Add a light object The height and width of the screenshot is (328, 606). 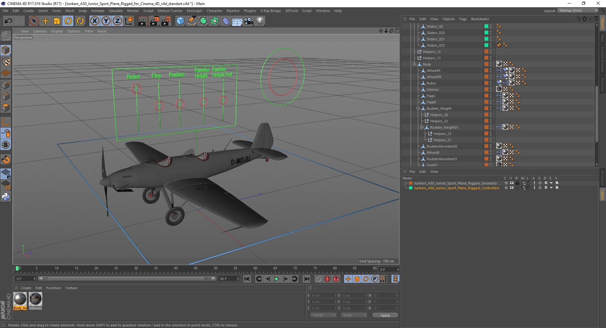(x=260, y=21)
